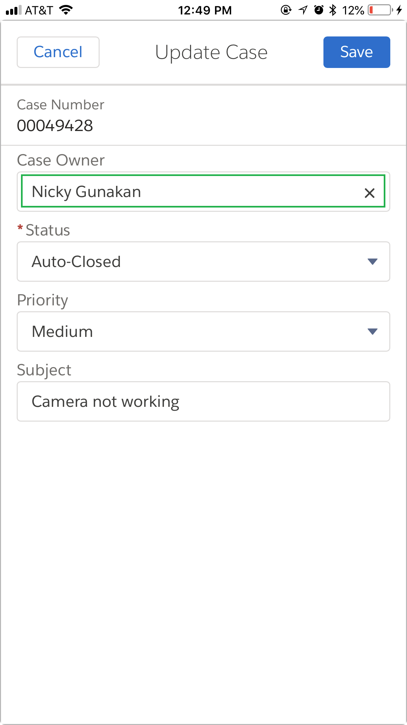The width and height of the screenshot is (407, 725).
Task: Tap the case number 00049428
Action: 55,126
